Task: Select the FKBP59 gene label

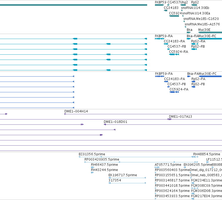Action: pyautogui.click(x=160, y=2)
